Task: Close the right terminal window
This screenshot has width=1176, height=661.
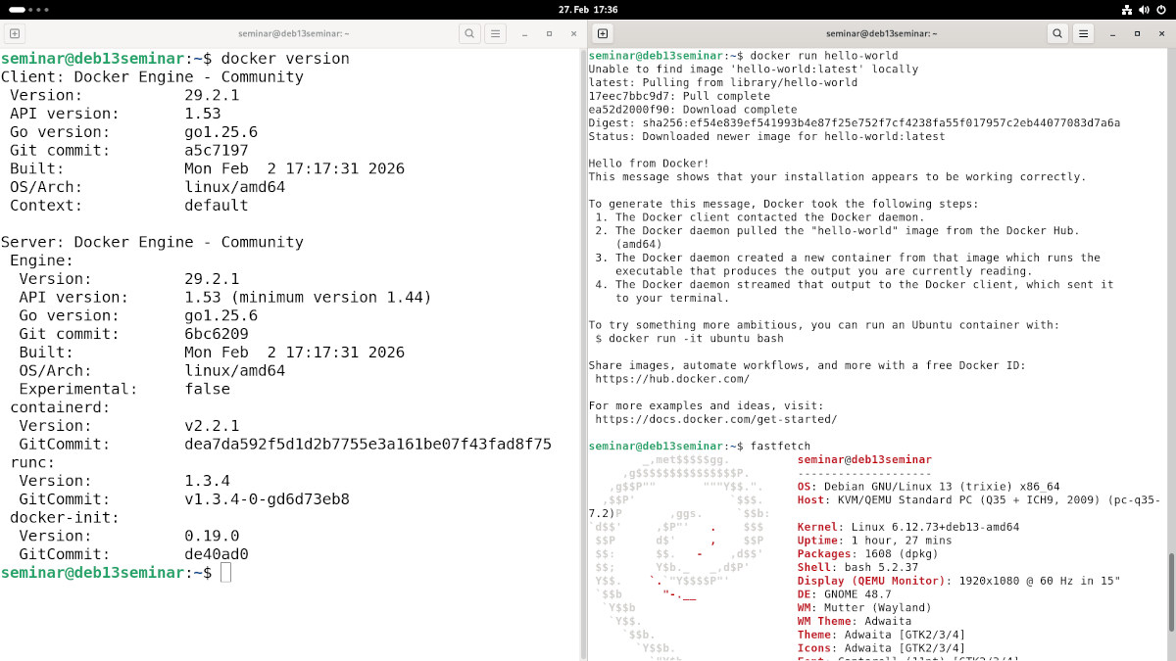Action: click(1160, 33)
